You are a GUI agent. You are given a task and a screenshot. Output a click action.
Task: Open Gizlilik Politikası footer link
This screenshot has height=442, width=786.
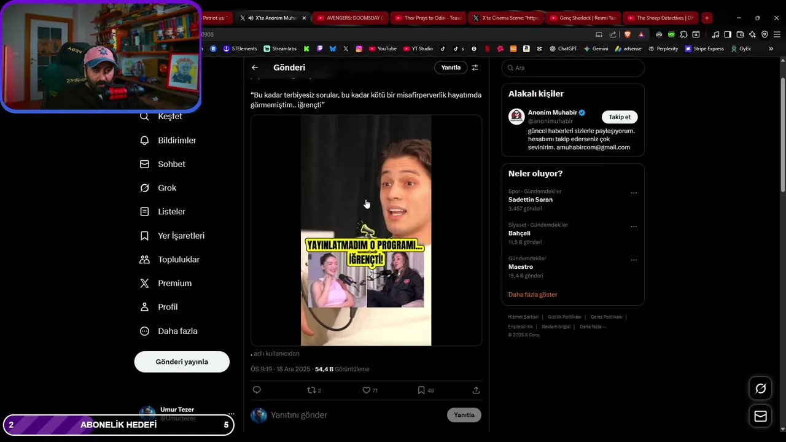tap(565, 317)
